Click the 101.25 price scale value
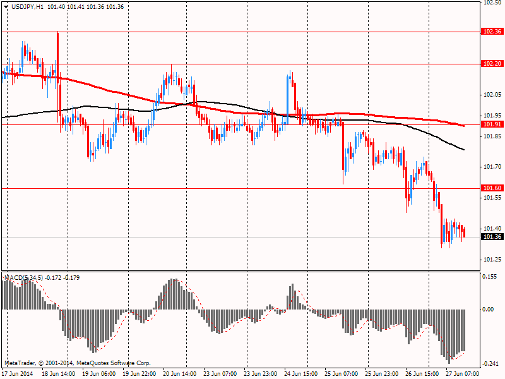505x379 pixels. 492,260
